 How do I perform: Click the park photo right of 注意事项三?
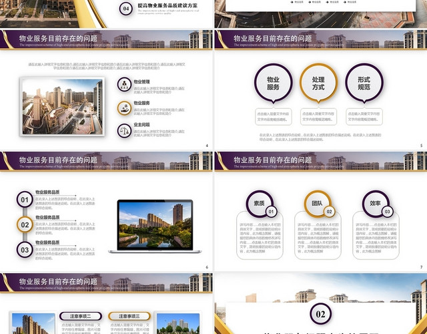tap(178, 323)
